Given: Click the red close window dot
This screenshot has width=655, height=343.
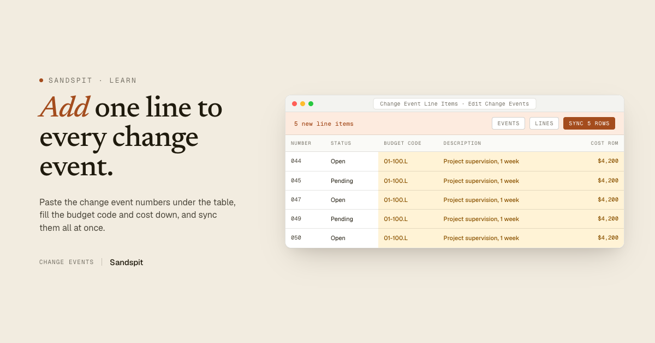Looking at the screenshot, I should point(295,103).
